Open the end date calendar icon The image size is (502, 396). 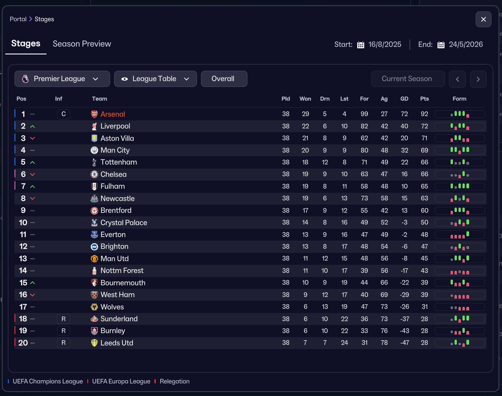(441, 44)
